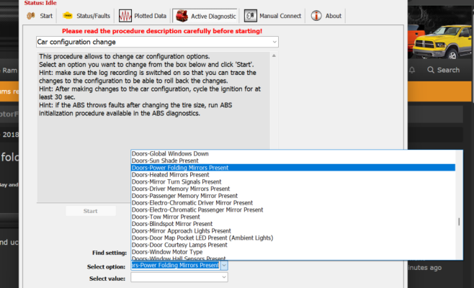Select Doors-Global Windows Down option
Screen dimensions: 474x288
[293, 153]
